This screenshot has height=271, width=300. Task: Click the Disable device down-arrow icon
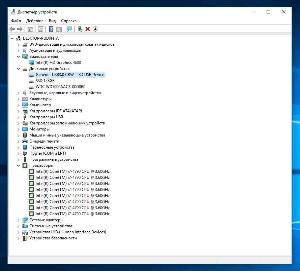[x=95, y=29]
